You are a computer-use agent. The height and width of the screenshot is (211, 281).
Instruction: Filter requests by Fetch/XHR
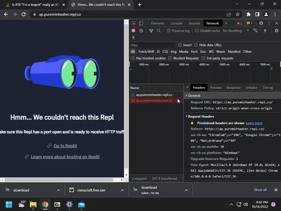pyautogui.click(x=146, y=52)
